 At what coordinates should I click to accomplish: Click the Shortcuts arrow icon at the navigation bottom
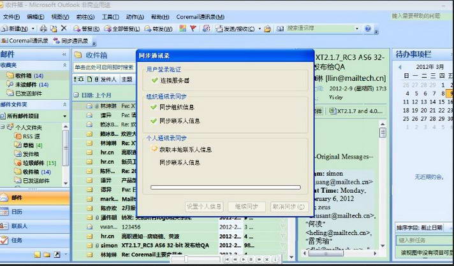tap(57, 255)
